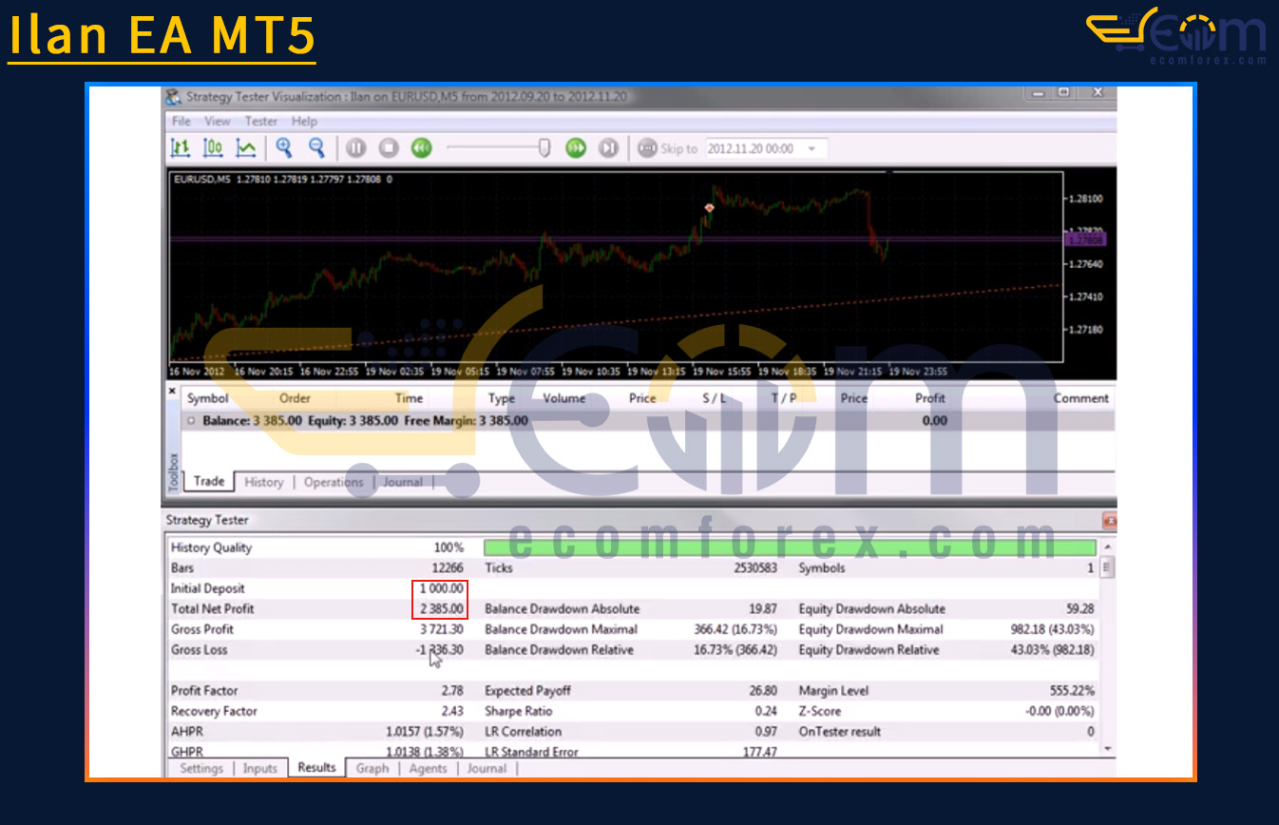Step forward one tick in visualization
1279x825 pixels.
coord(609,148)
